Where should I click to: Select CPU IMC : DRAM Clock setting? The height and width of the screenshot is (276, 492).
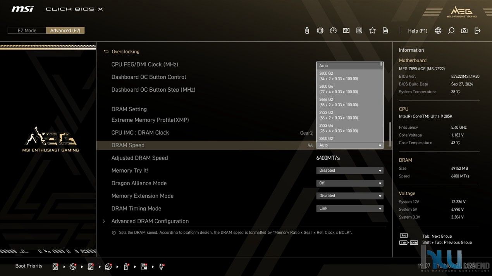140,133
